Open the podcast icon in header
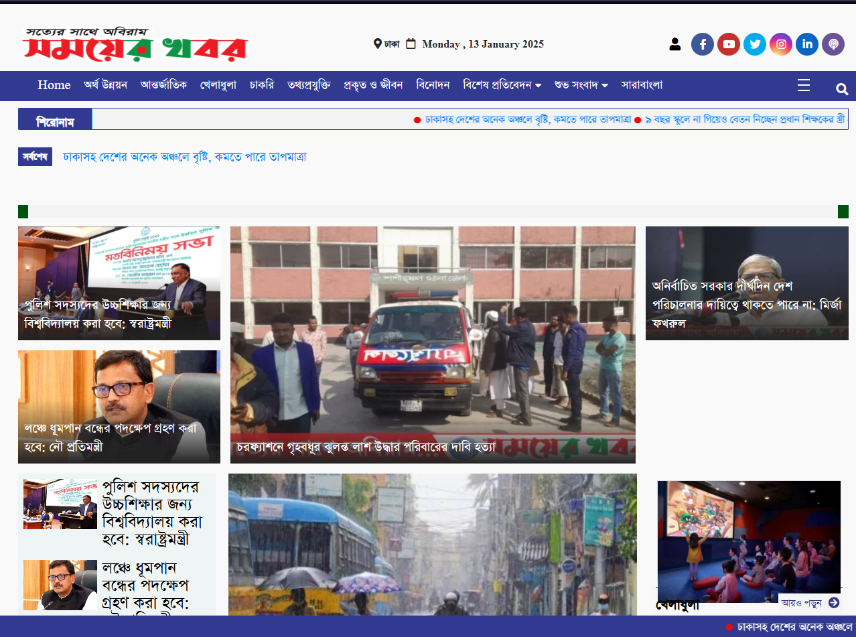 (833, 44)
